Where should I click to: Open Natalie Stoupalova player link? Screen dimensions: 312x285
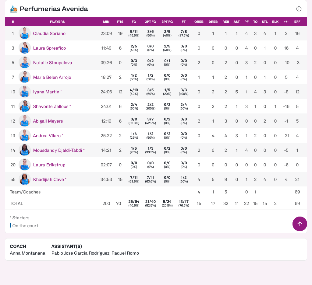click(52, 63)
